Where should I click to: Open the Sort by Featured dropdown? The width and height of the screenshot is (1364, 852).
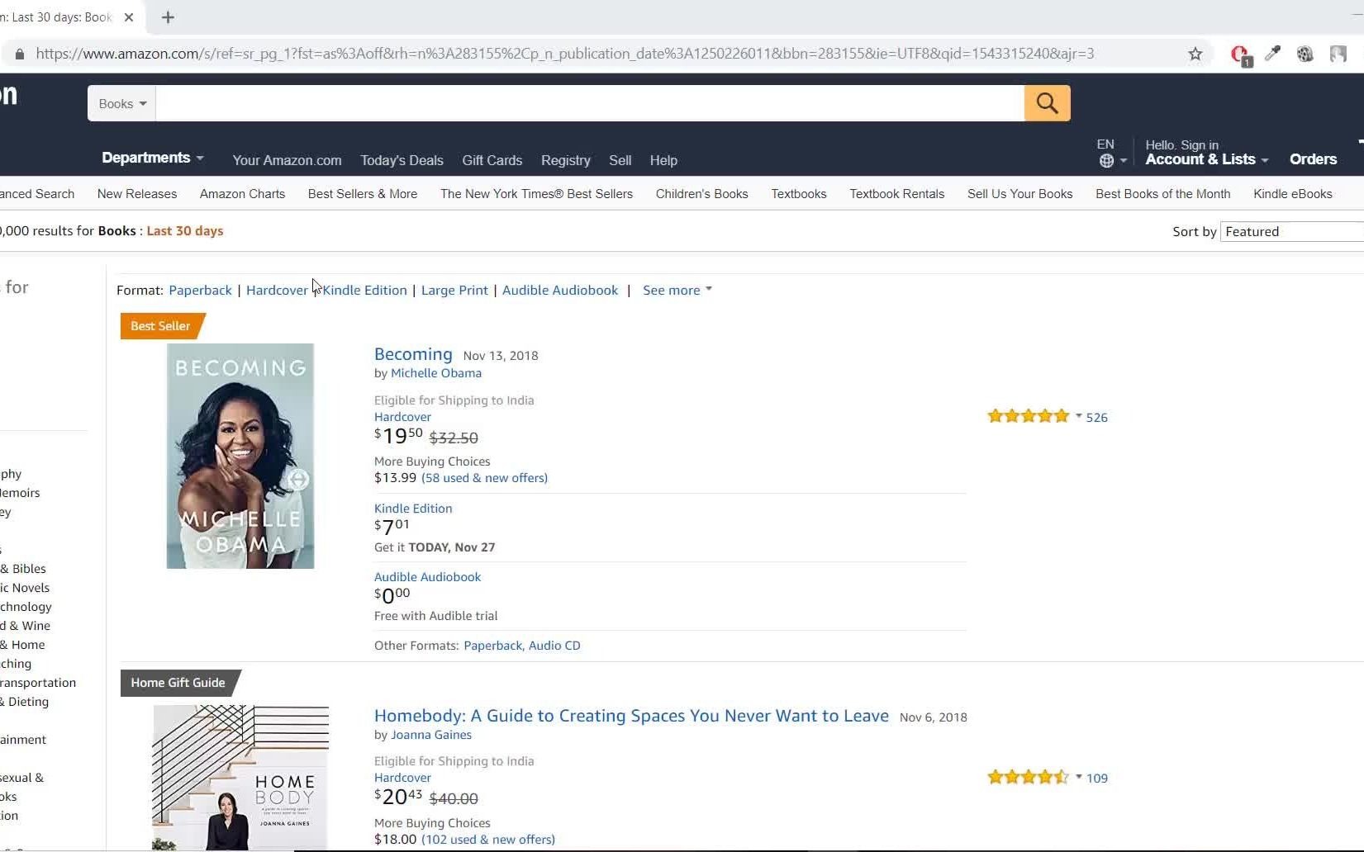pyautogui.click(x=1291, y=231)
